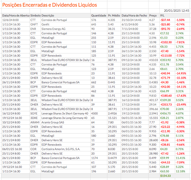191x180 pixels.
Task: Select the percentage cell -2.69%
Action: point(180,29)
